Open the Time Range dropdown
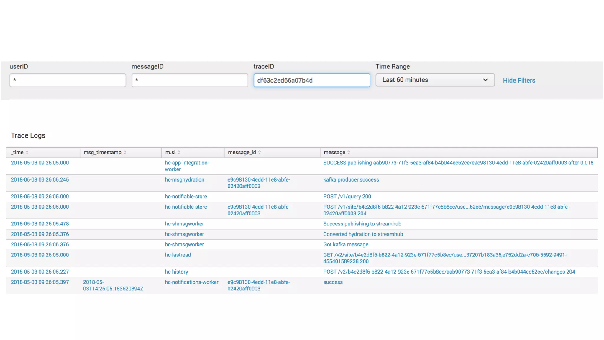 (x=435, y=80)
